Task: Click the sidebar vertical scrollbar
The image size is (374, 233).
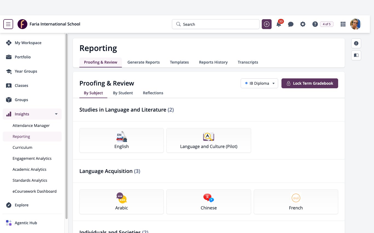Action: tap(67, 126)
